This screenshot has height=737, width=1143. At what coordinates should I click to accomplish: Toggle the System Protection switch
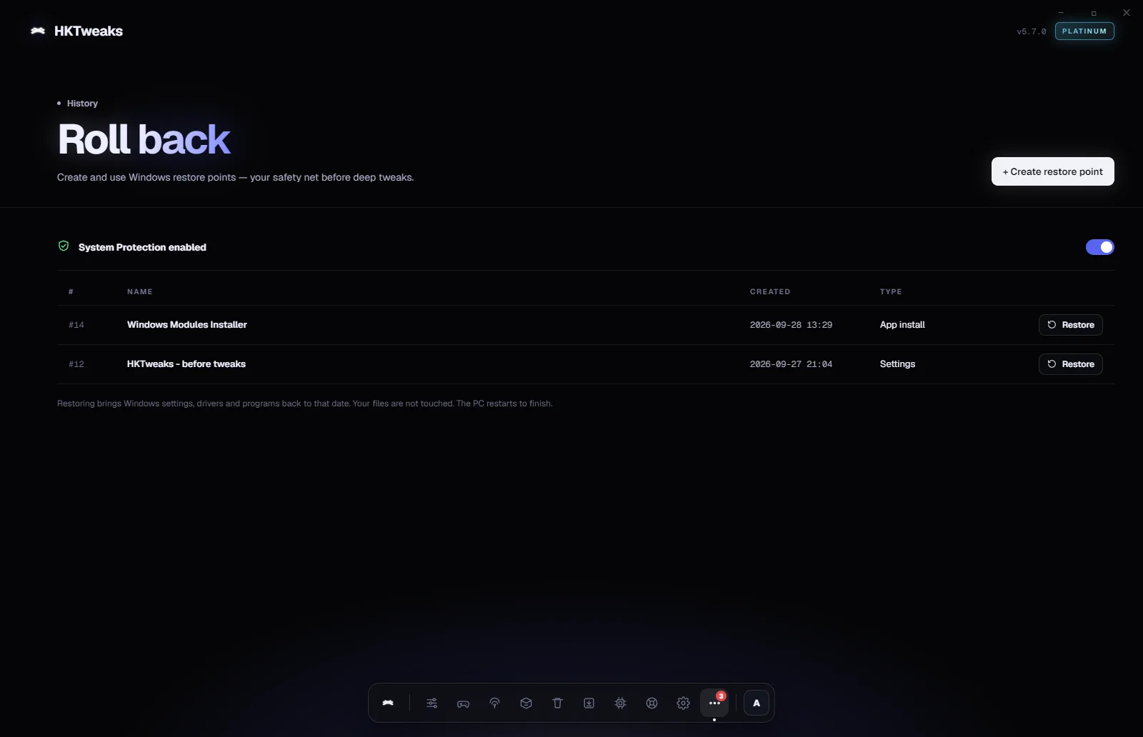pyautogui.click(x=1099, y=247)
